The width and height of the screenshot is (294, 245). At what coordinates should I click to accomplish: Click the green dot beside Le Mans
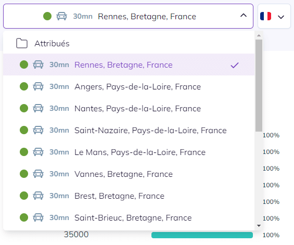[24, 152]
